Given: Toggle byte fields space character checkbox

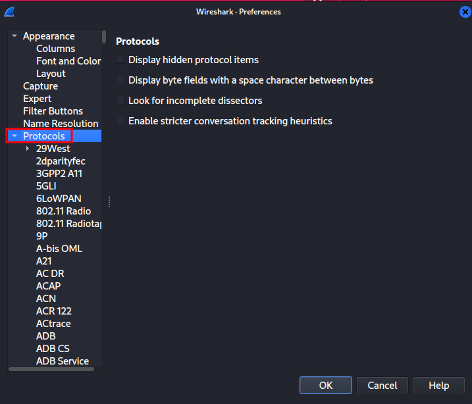Looking at the screenshot, I should tap(120, 80).
